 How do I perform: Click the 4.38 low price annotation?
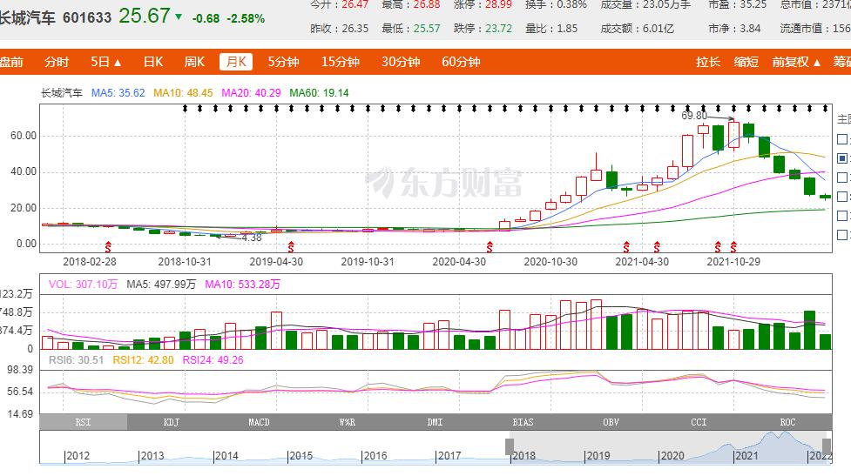(252, 238)
